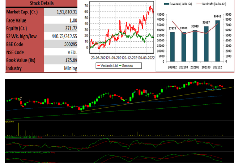Viewport: 238px width, 163px height.
Task: Click the red Vedanta Ltd legend marker
Action: pyautogui.click(x=98, y=66)
